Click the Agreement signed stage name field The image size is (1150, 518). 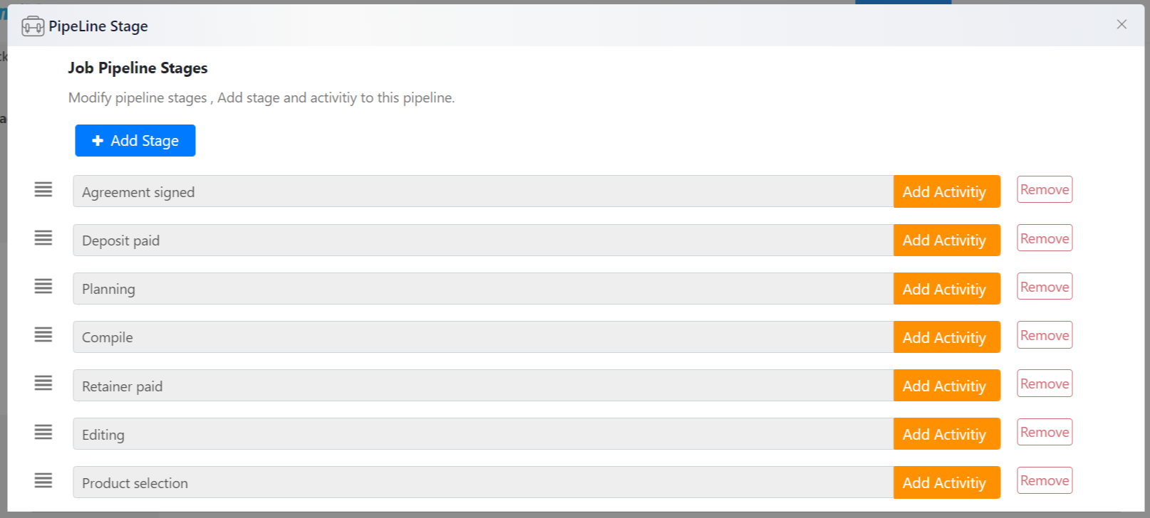483,191
